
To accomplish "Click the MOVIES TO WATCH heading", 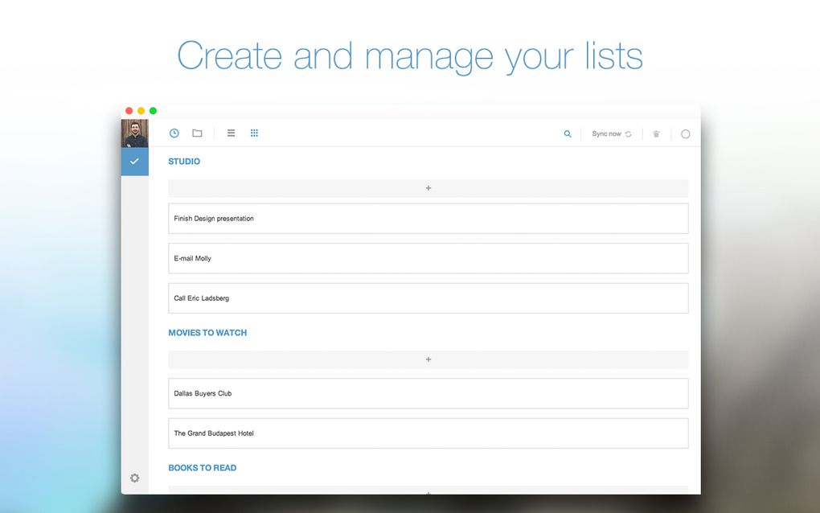I will click(207, 333).
